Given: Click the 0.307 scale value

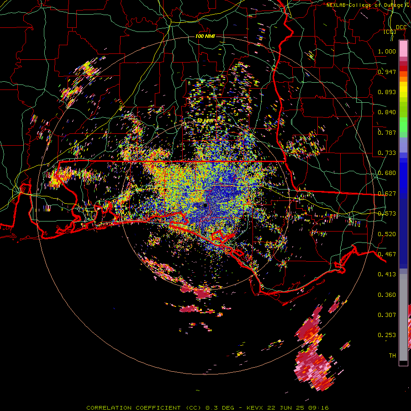Looking at the screenshot, I should (387, 315).
